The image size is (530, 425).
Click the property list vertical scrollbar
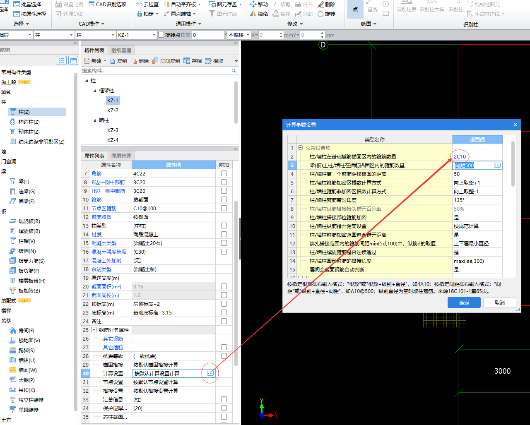click(236, 283)
